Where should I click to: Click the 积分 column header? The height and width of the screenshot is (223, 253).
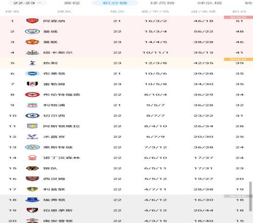239,12
